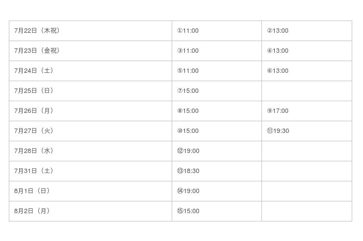
Task: Pick the ⑥13:00 performance time
Action: point(278,71)
